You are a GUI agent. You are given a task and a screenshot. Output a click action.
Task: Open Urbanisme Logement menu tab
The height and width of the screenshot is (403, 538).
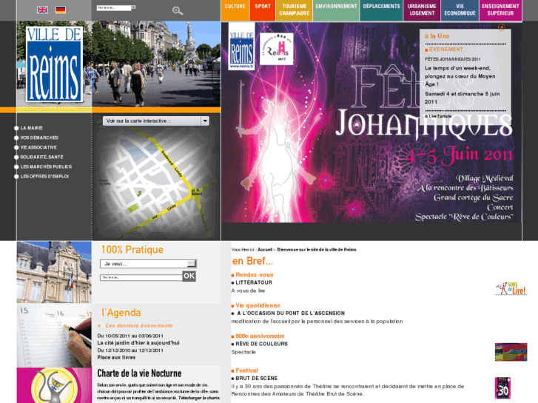422,10
